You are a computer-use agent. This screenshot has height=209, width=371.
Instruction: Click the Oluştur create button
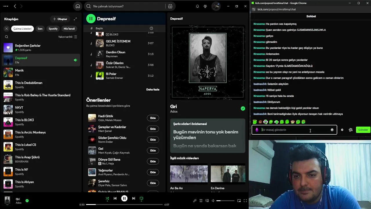(x=60, y=19)
